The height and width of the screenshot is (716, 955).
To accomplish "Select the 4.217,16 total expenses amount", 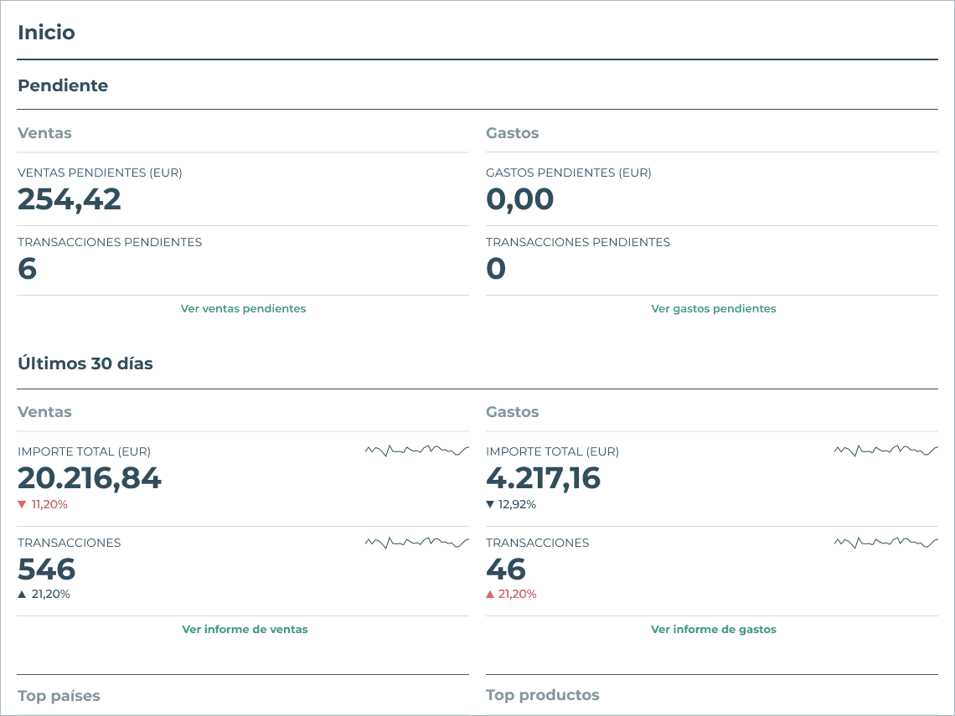I will (x=544, y=478).
